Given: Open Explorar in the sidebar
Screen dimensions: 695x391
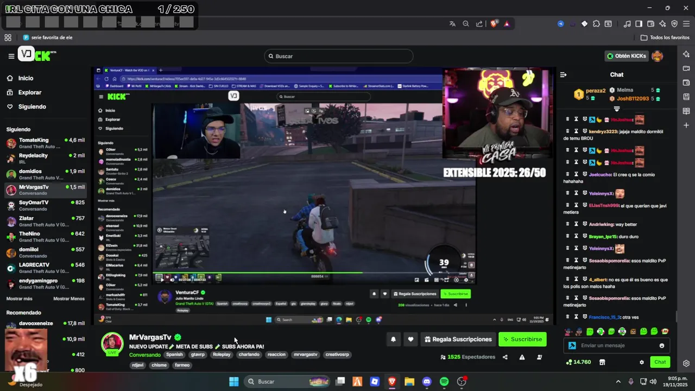Looking at the screenshot, I should pyautogui.click(x=24, y=92).
